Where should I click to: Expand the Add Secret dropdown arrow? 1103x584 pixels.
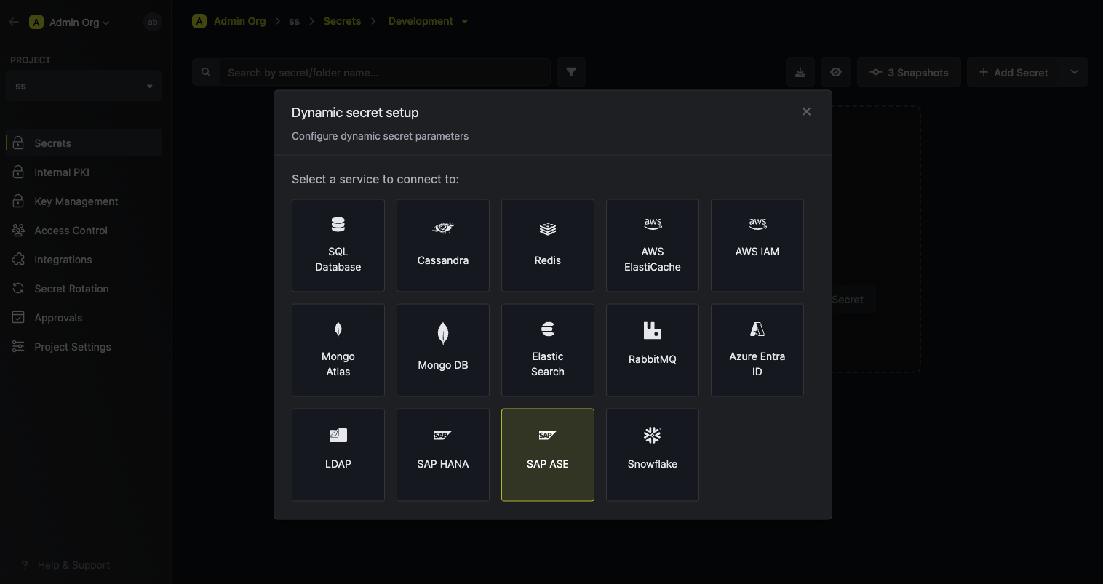click(1075, 72)
